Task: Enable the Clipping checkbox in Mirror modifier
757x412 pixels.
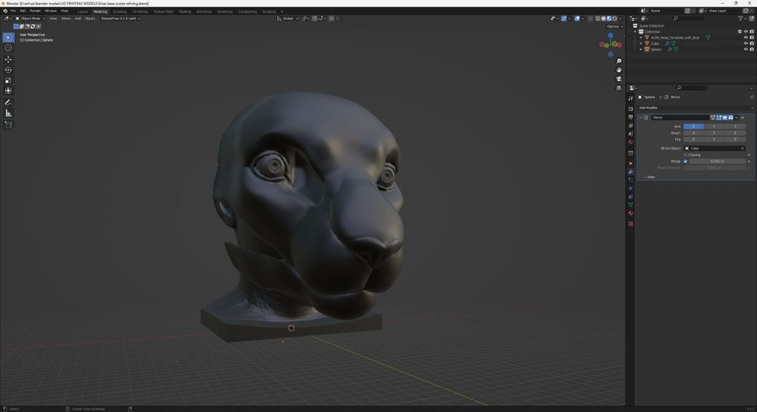Action: coord(686,154)
